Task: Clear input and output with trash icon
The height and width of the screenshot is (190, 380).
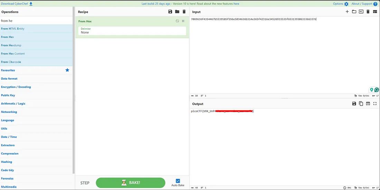Action: pos(368,12)
